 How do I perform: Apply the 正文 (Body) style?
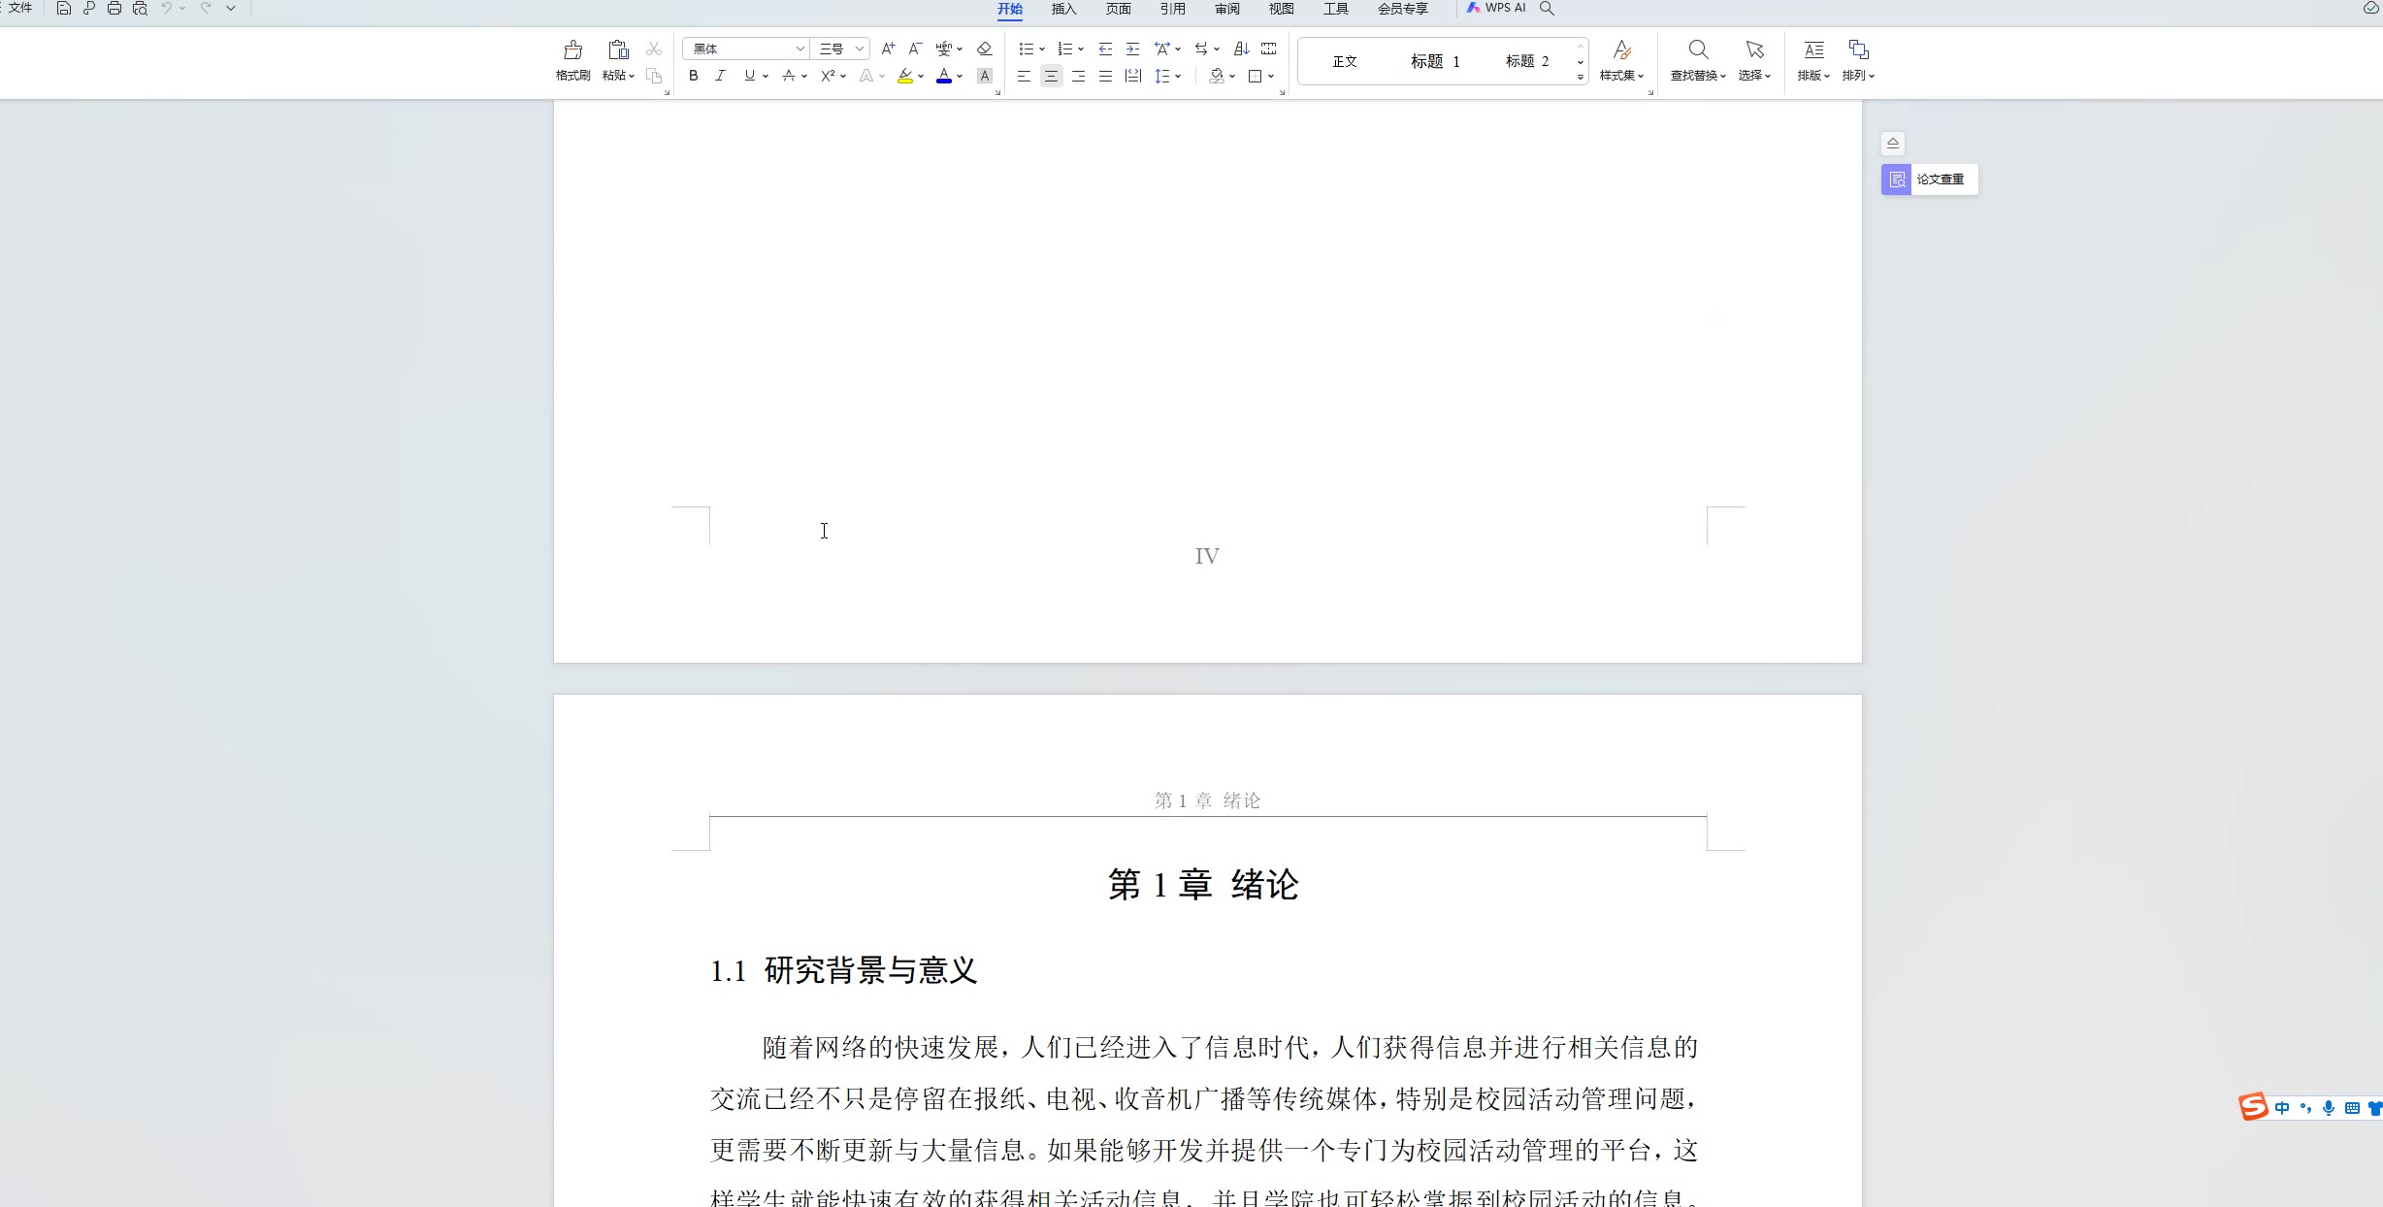point(1345,62)
